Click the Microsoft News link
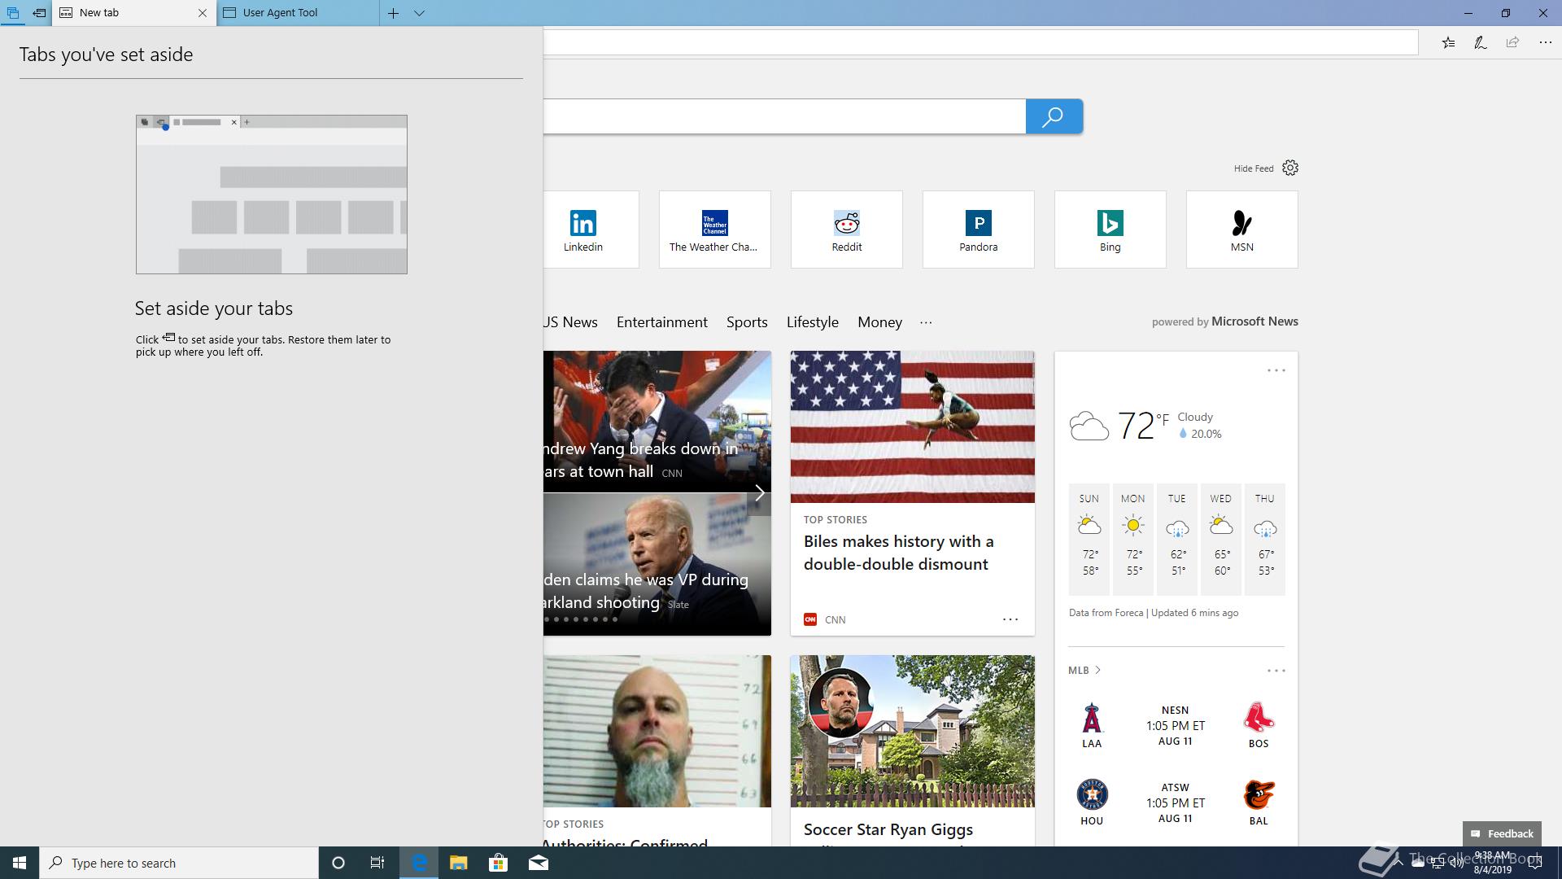The height and width of the screenshot is (879, 1562). click(x=1254, y=321)
